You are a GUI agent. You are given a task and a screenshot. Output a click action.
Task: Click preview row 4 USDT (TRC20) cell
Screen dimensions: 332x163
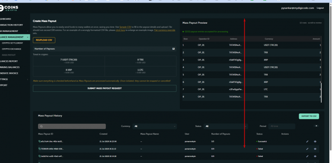tap(271, 67)
